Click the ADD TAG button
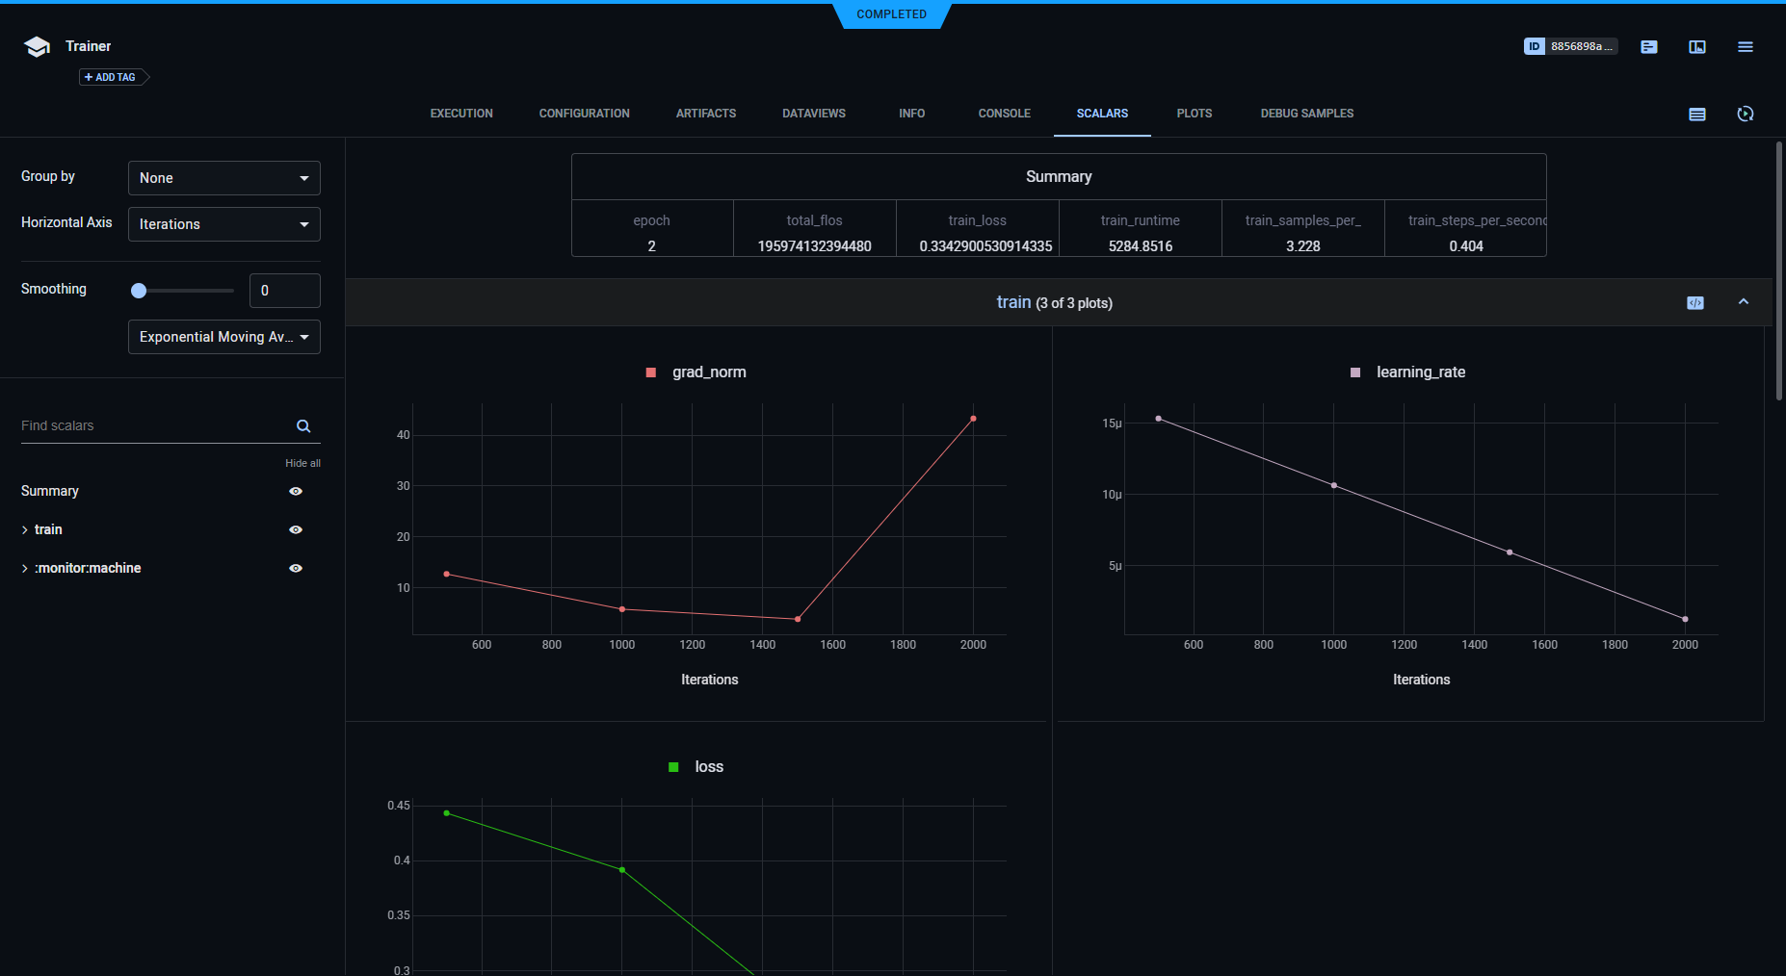 [109, 76]
